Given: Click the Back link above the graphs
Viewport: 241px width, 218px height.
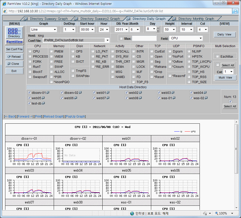Looking at the screenshot, I should pos(10,117).
